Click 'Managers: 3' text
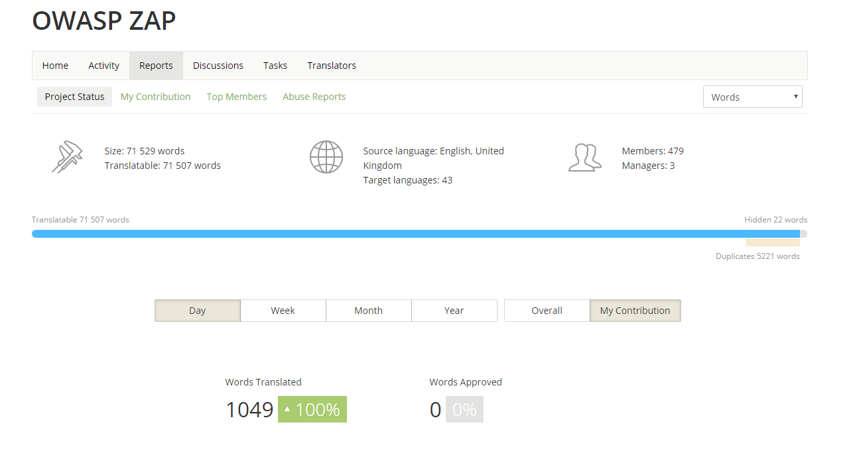The image size is (853, 453). point(648,166)
